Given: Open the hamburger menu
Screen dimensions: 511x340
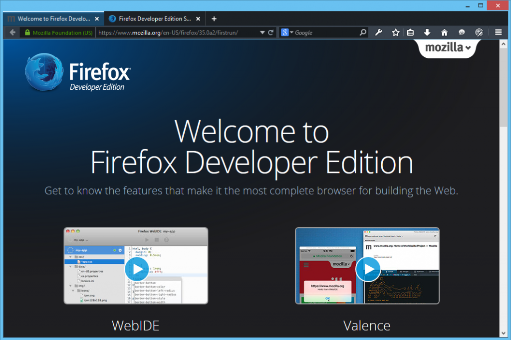Looking at the screenshot, I should pyautogui.click(x=498, y=32).
